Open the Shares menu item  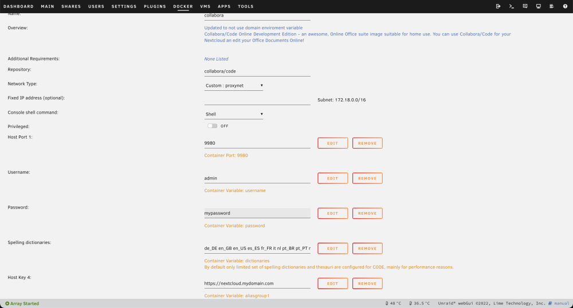[x=71, y=6]
